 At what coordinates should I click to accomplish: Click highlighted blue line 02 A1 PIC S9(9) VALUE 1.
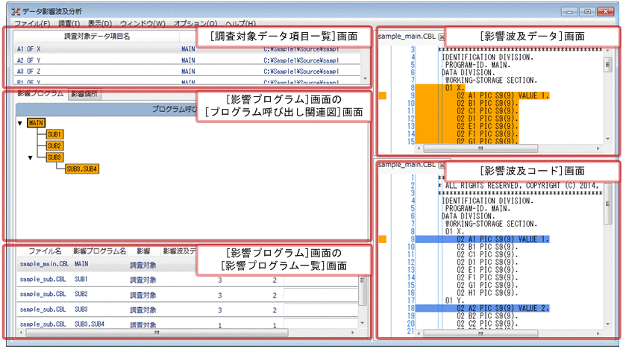[483, 239]
